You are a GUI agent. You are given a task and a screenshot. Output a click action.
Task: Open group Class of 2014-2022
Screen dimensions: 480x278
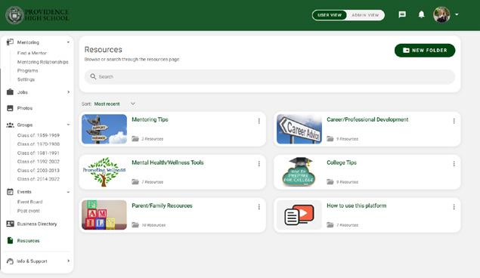[39, 179]
